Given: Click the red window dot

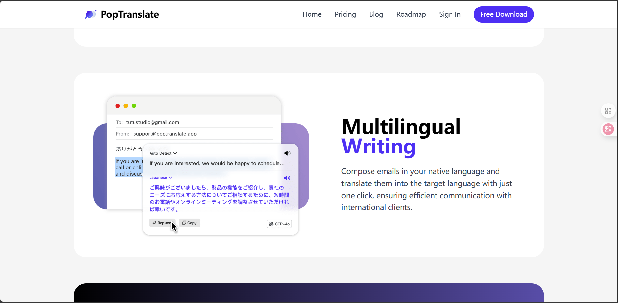Looking at the screenshot, I should pos(118,106).
